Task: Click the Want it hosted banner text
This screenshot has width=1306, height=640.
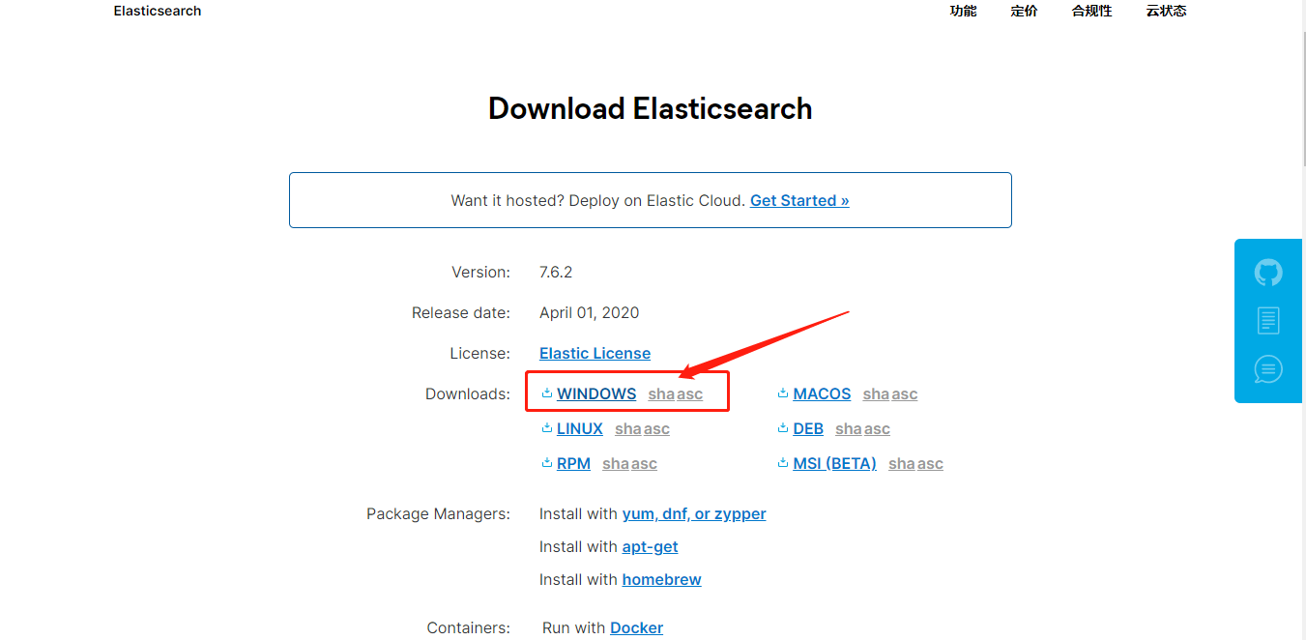Action: tap(598, 200)
